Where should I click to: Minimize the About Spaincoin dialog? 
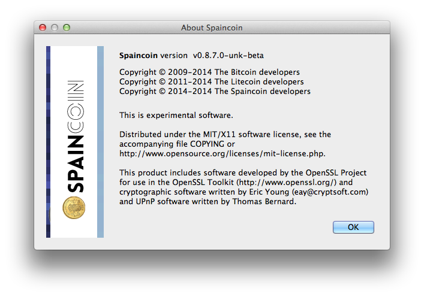point(55,28)
